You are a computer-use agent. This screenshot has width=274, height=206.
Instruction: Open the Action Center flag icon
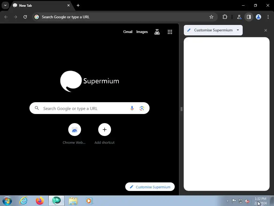[x=234, y=201]
